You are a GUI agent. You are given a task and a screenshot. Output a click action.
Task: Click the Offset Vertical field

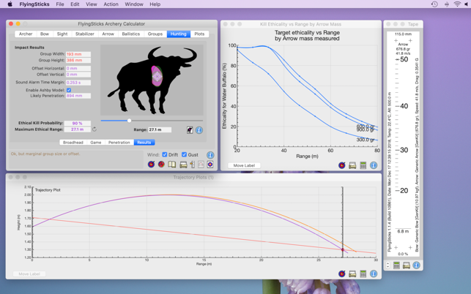[x=78, y=75]
